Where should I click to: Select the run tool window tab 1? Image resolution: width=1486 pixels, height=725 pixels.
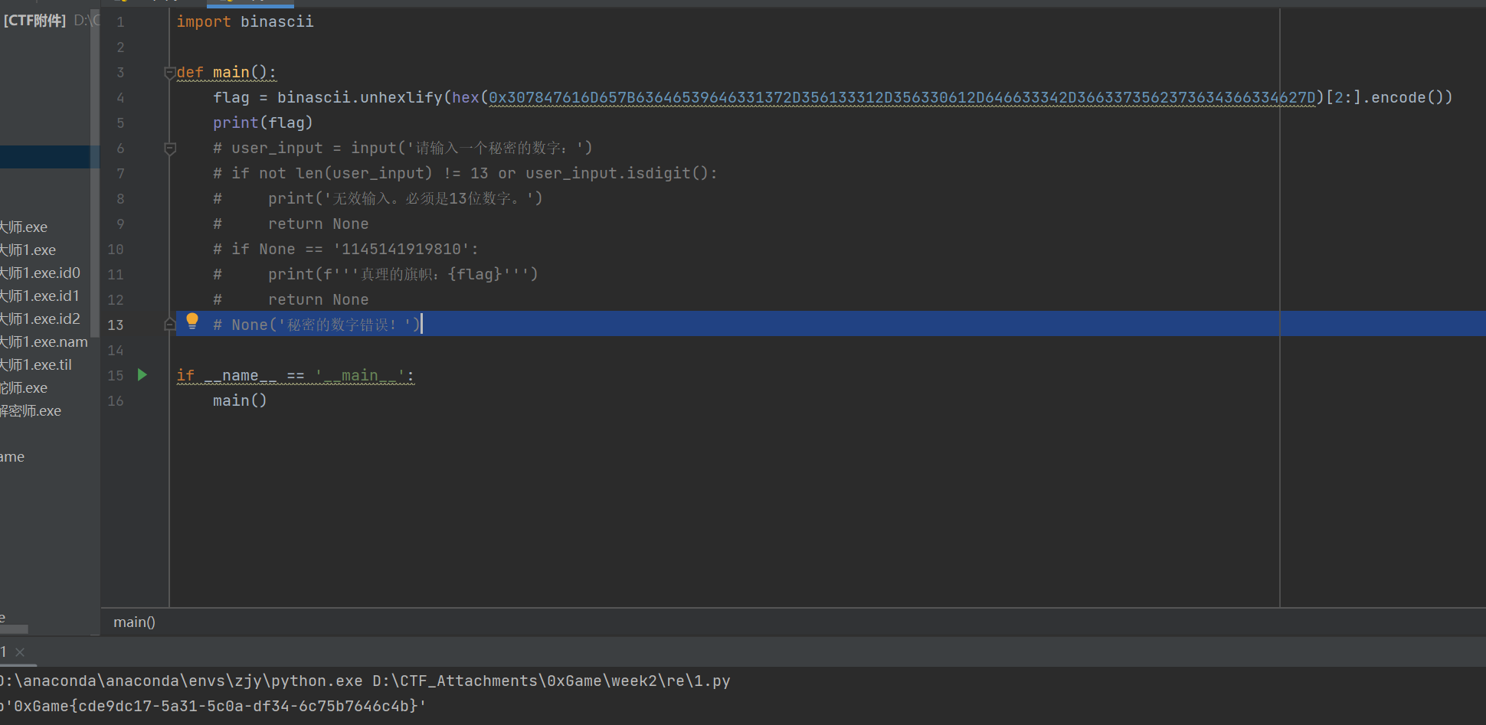[4, 652]
